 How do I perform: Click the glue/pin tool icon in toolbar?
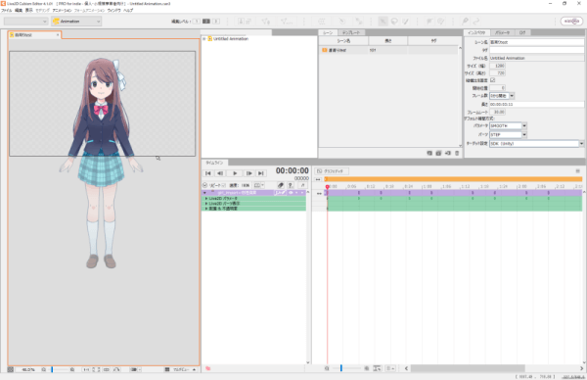[x=465, y=22]
